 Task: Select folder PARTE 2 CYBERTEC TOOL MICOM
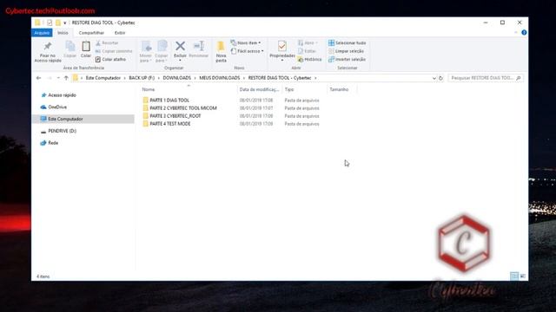[183, 108]
